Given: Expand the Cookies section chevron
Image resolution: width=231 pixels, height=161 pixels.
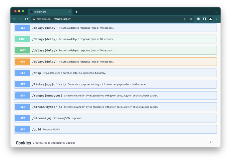Looking at the screenshot, I should [210, 142].
